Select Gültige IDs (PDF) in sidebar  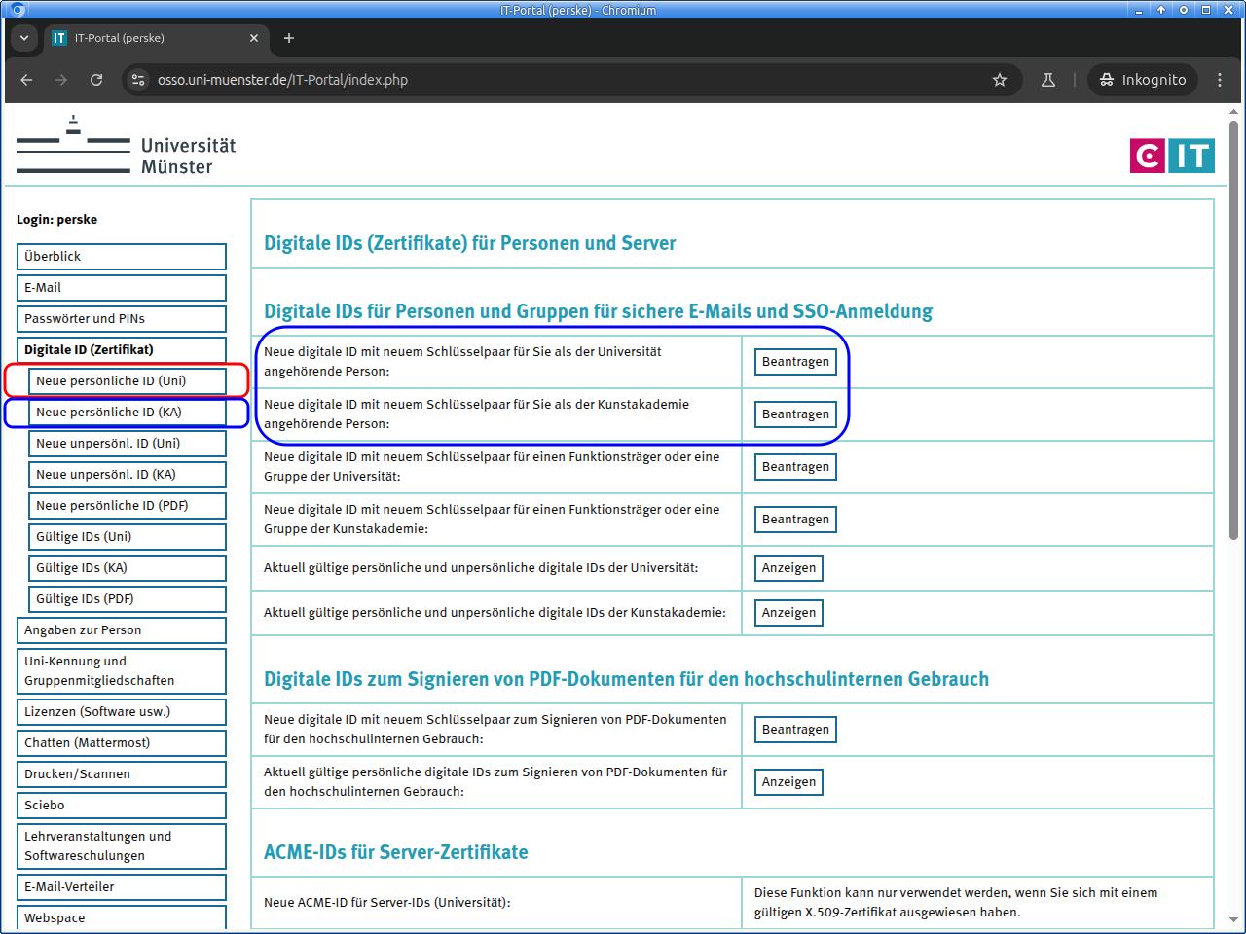[128, 599]
